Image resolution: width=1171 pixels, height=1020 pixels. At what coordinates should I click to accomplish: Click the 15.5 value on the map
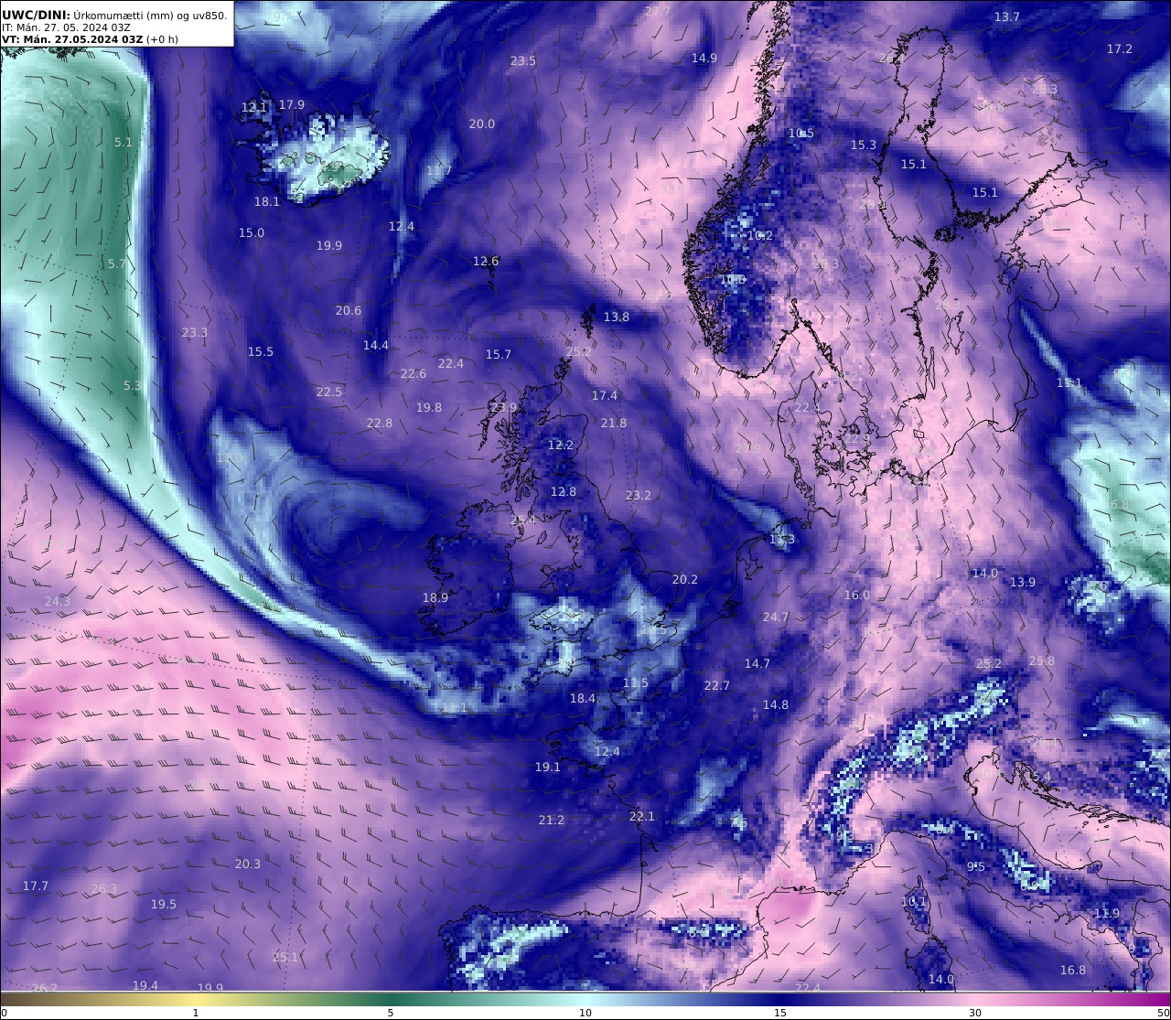point(261,351)
